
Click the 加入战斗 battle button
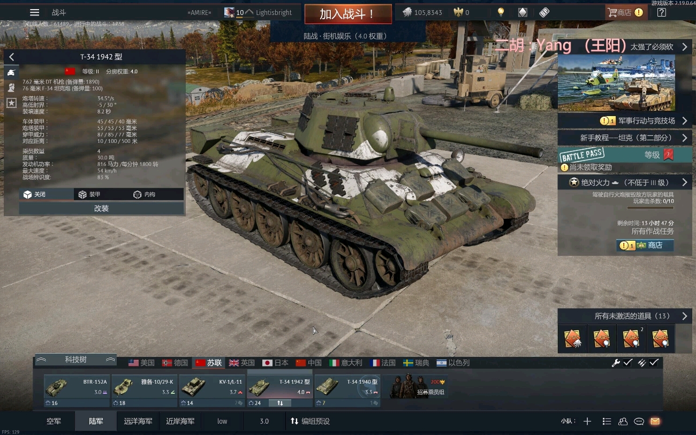(x=347, y=14)
